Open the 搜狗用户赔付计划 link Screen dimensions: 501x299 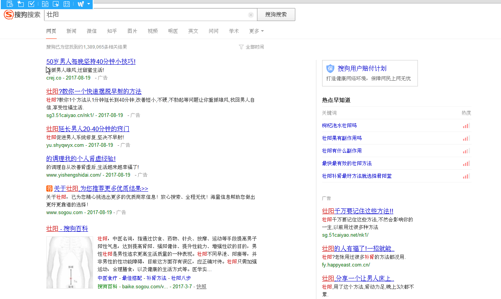362,68
